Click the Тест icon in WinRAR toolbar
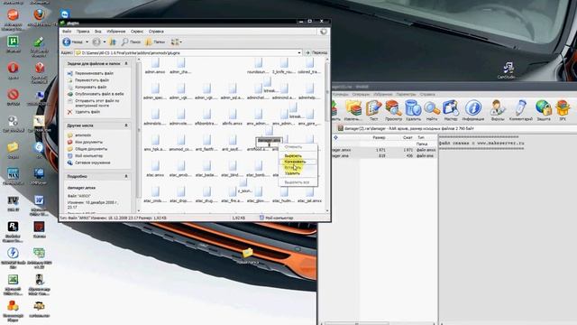Viewport: 577px width, 325px height. (373, 110)
